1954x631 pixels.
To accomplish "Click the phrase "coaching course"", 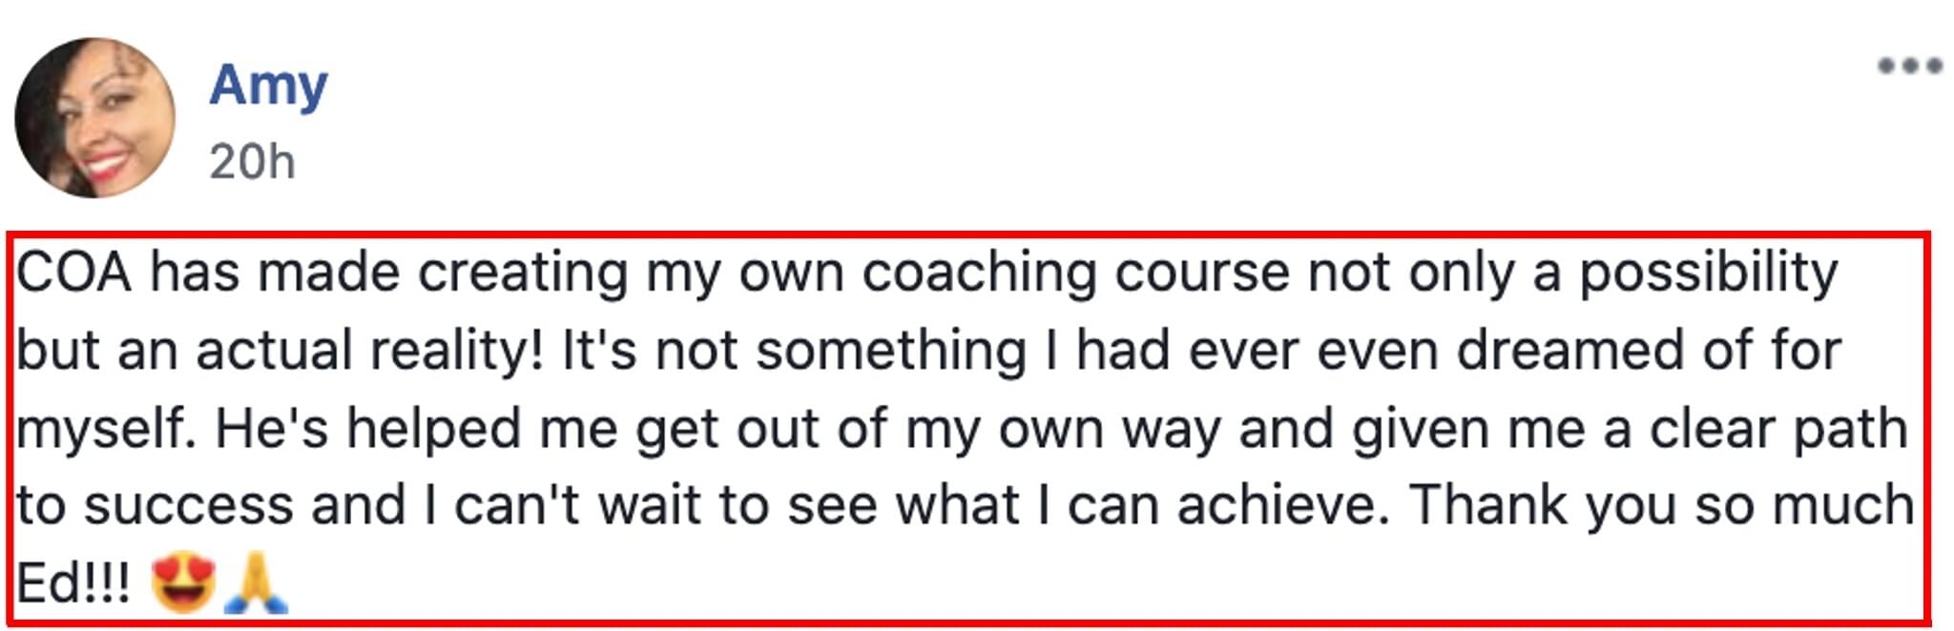I will (1075, 274).
